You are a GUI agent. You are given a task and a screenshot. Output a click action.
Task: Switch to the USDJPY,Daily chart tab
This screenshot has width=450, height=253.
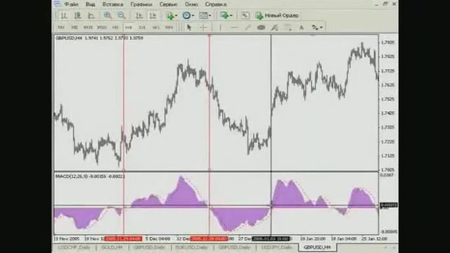click(276, 247)
